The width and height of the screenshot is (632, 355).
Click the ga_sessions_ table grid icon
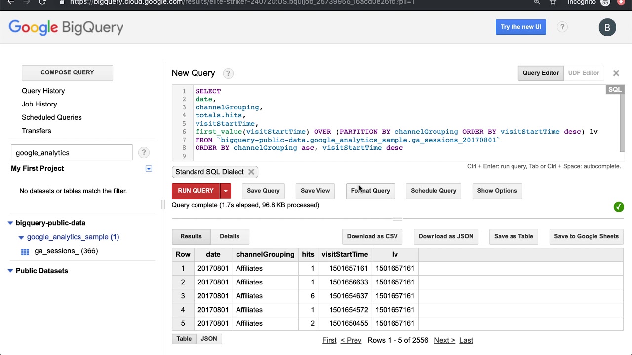click(x=25, y=252)
